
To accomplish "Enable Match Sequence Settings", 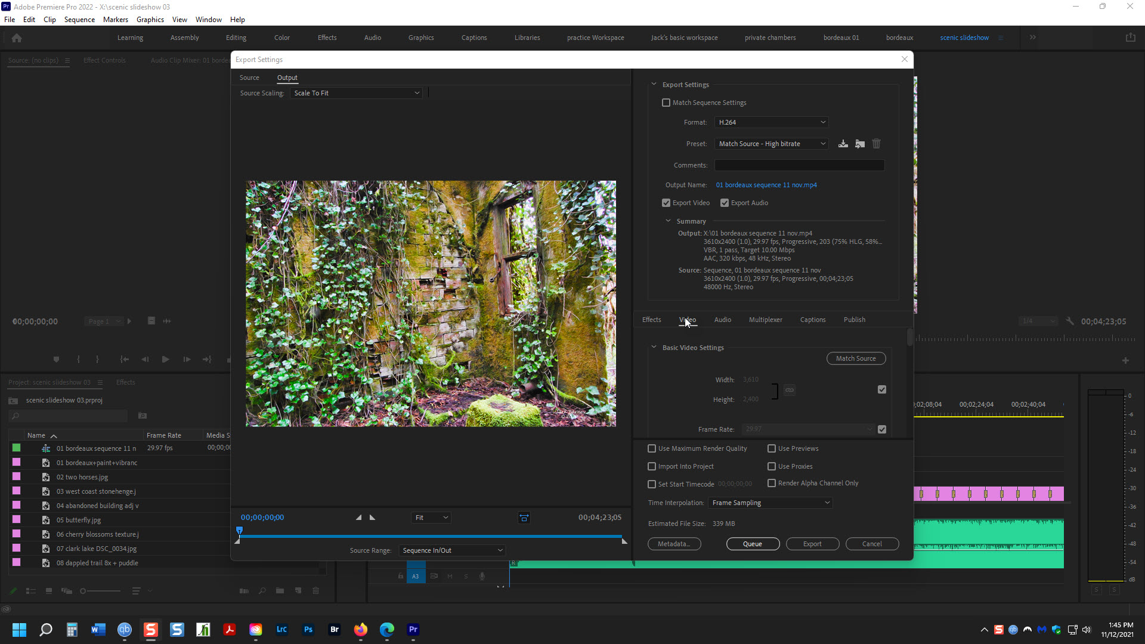I will [x=666, y=102].
